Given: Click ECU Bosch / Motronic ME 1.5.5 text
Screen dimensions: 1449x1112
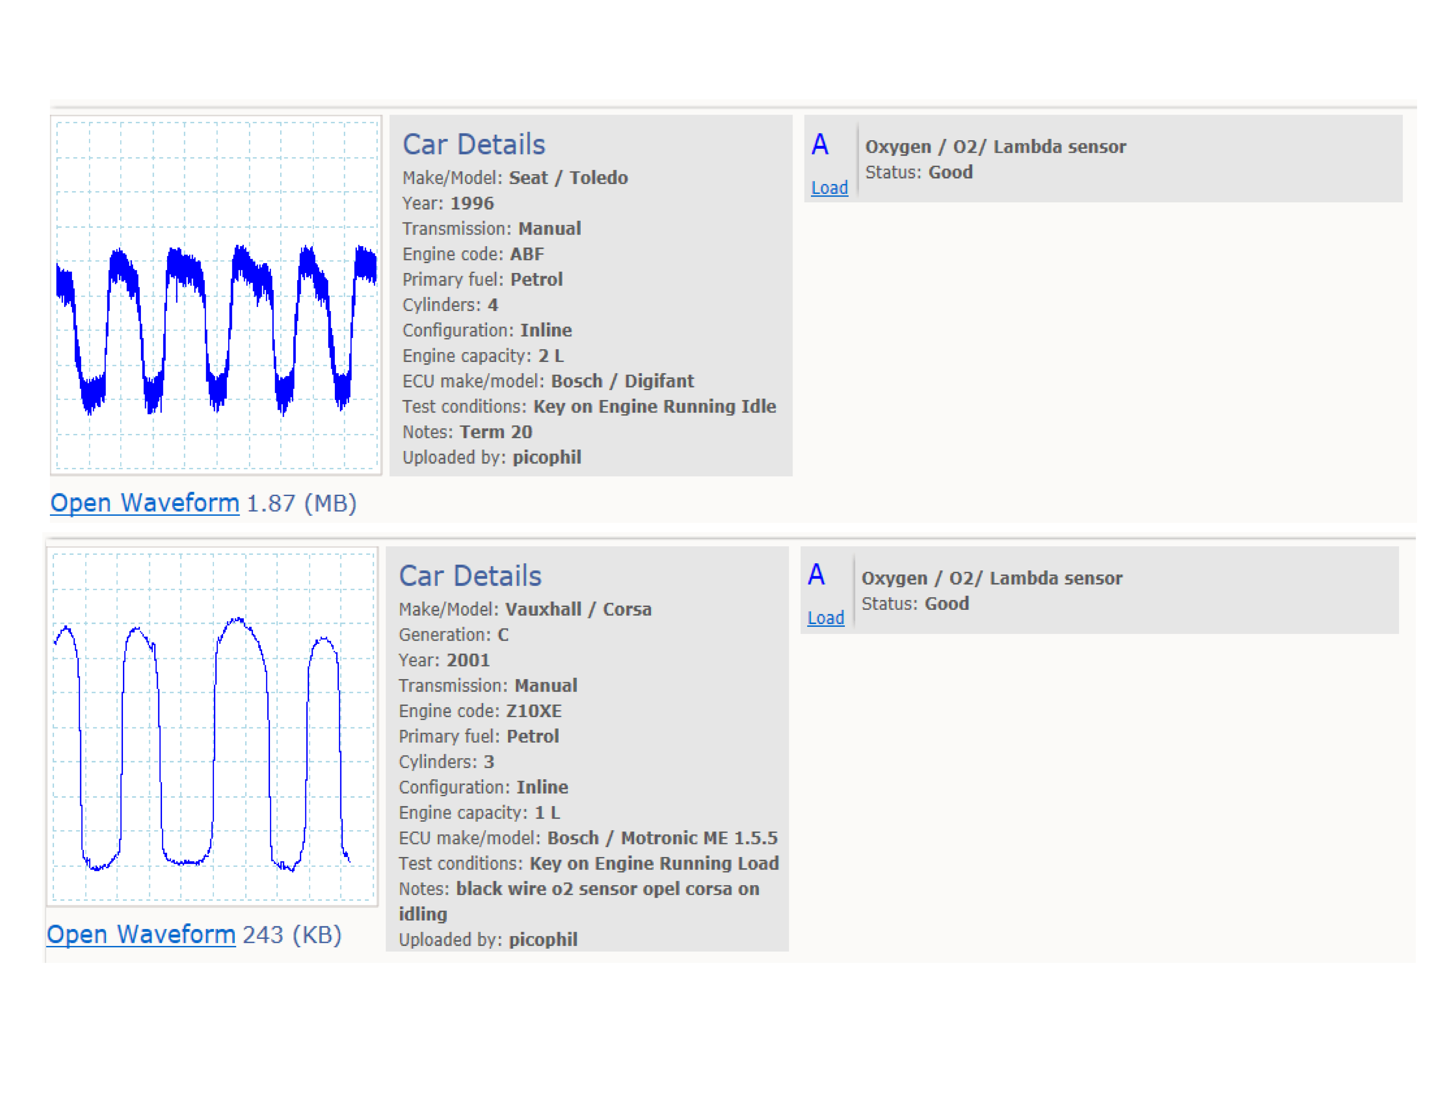Looking at the screenshot, I should click(588, 839).
